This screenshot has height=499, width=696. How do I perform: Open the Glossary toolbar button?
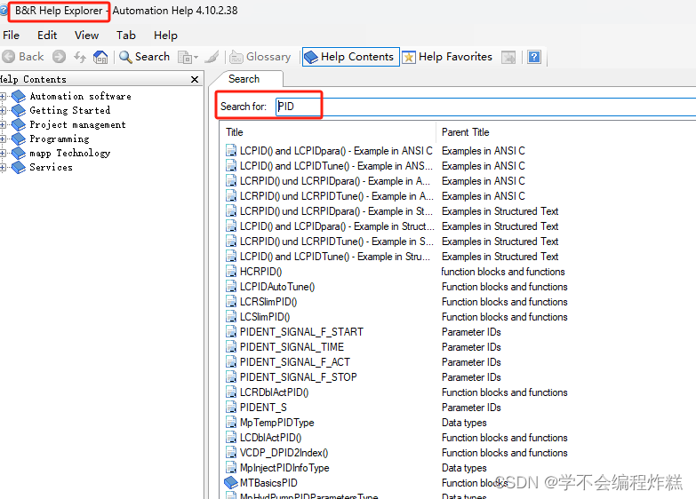tap(260, 57)
